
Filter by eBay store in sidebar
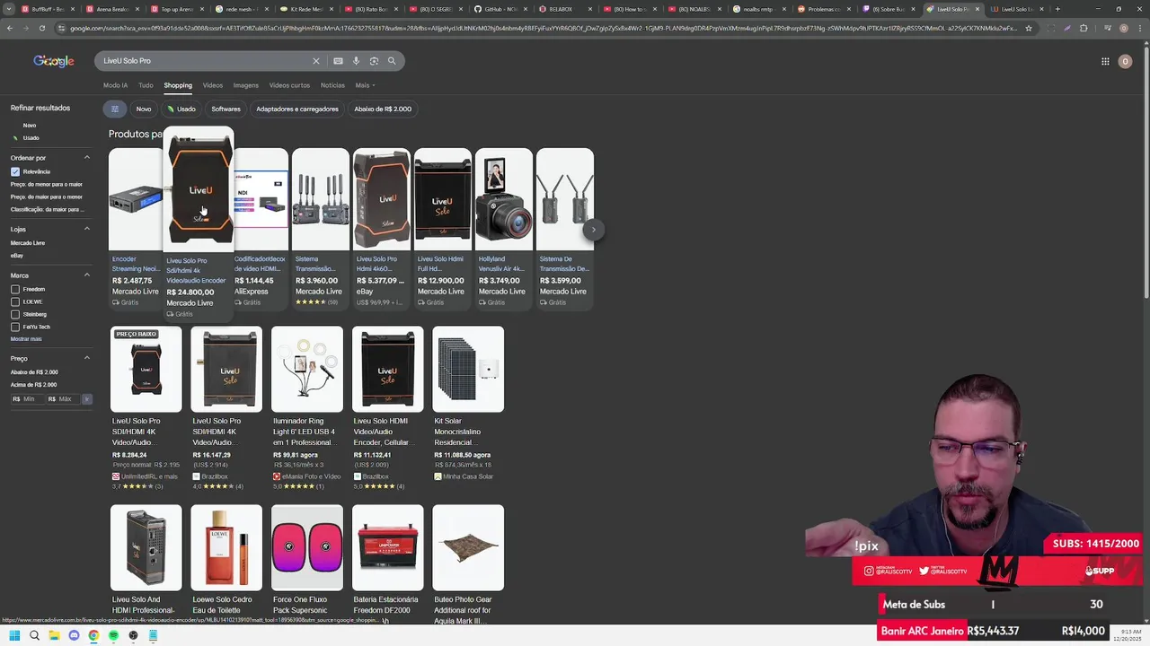17,256
